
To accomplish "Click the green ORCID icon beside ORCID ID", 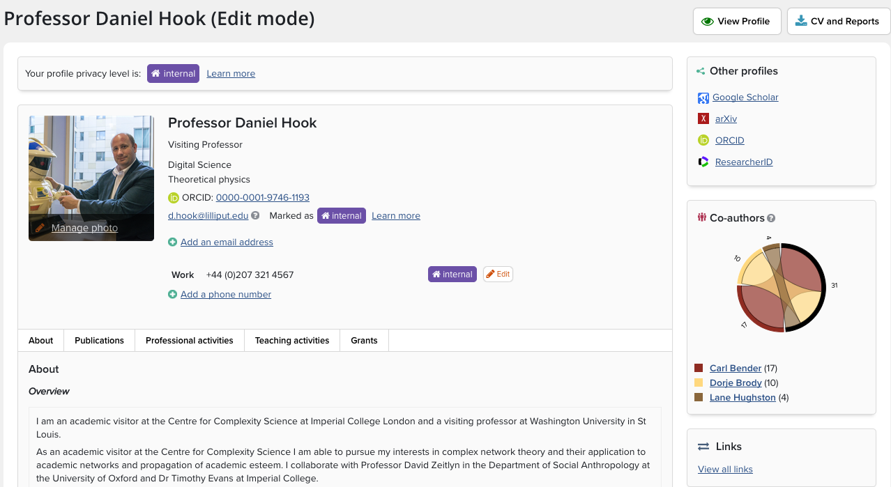I will [x=174, y=198].
